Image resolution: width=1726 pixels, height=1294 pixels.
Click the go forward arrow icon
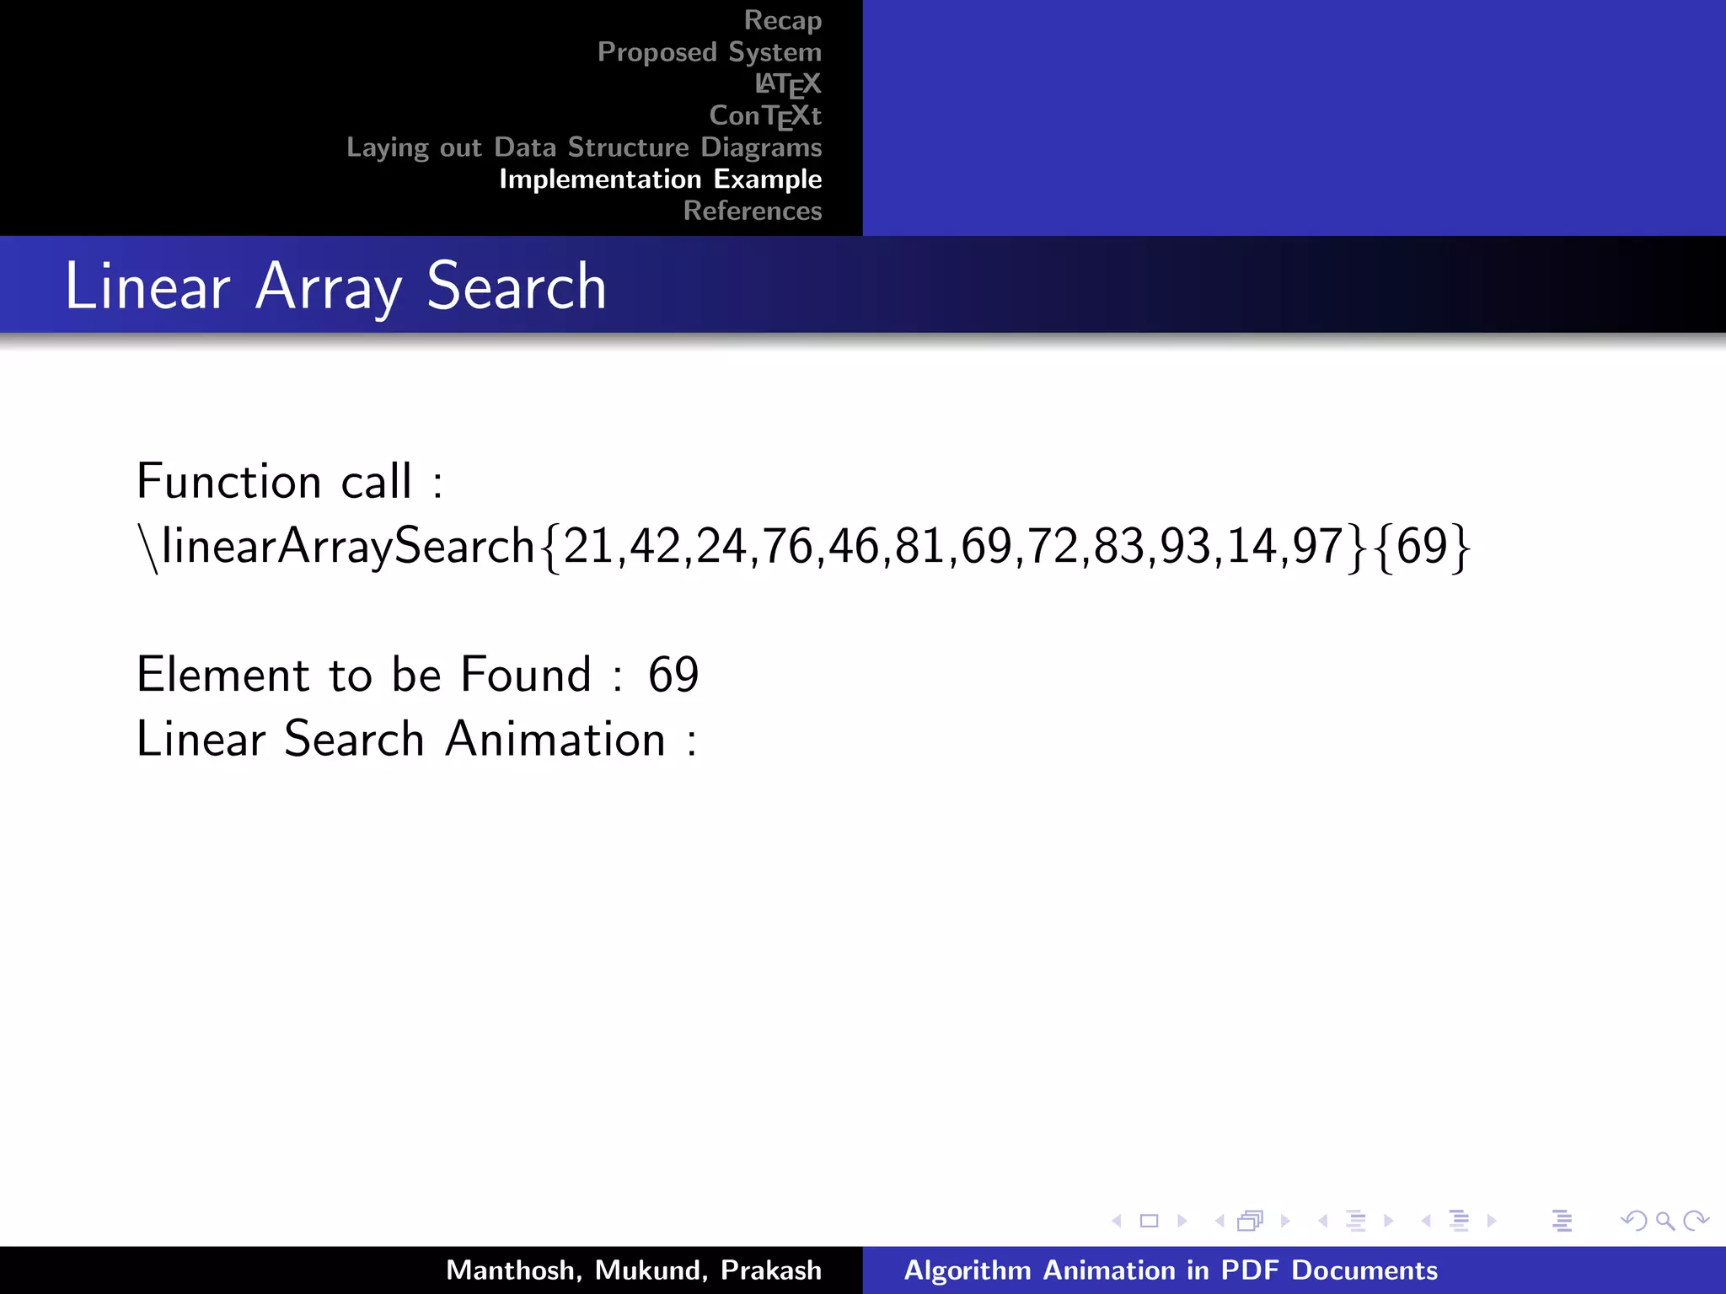tap(1696, 1221)
